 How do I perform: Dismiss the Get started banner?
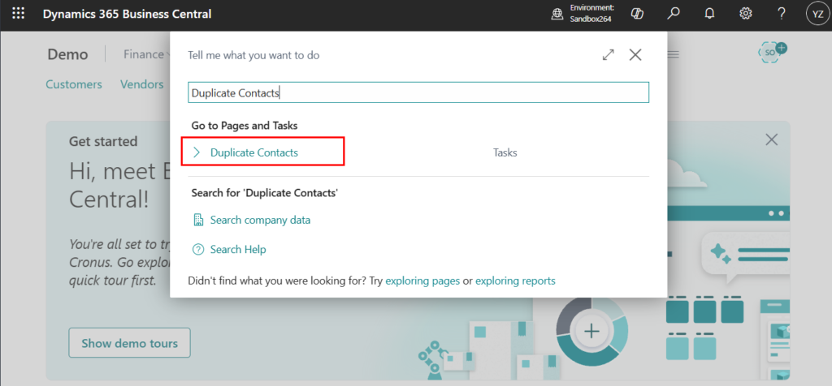coord(771,139)
